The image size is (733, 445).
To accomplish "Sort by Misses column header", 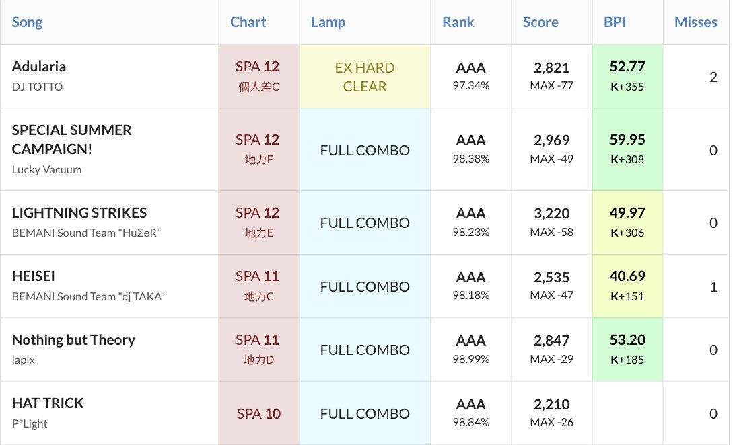I will tap(695, 22).
